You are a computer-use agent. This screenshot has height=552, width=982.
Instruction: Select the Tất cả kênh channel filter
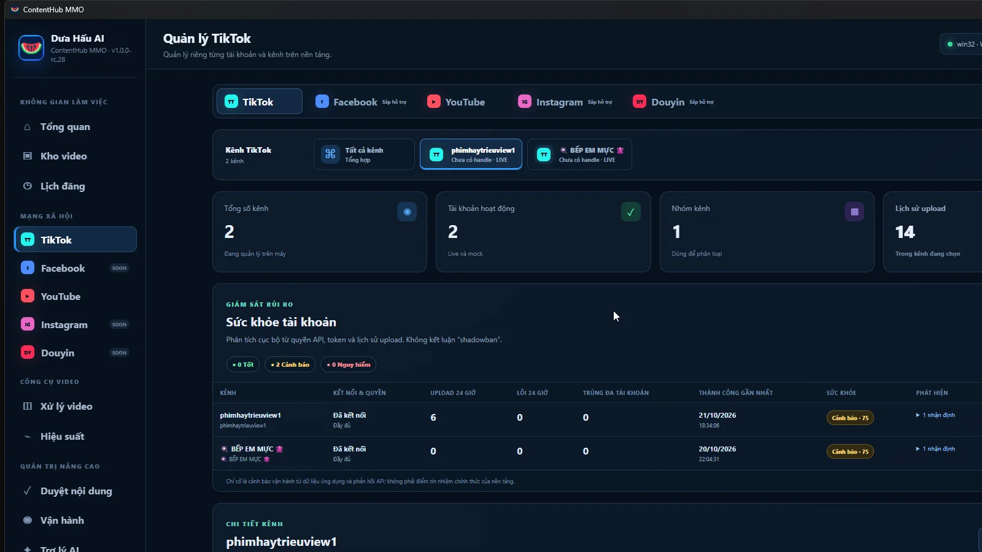click(x=364, y=154)
